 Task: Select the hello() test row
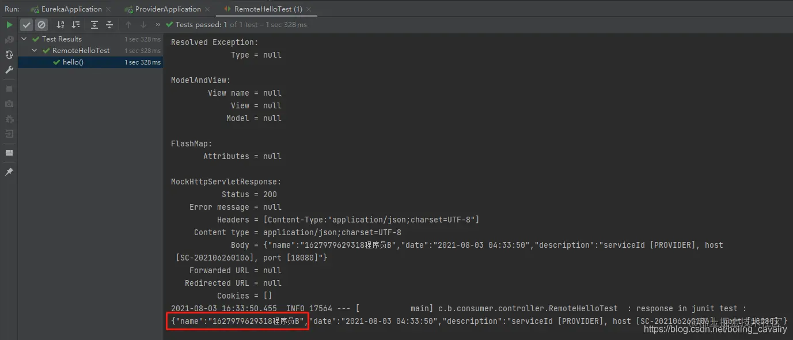(90, 62)
